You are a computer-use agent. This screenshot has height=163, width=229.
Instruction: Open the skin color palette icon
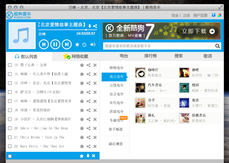219,15
